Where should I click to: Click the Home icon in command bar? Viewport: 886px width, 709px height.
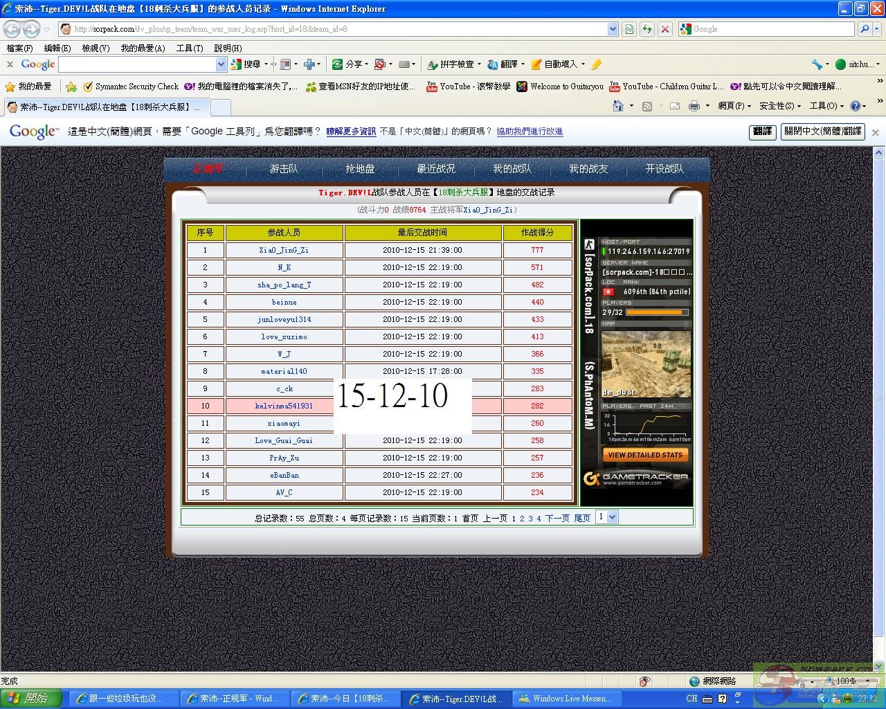point(618,106)
